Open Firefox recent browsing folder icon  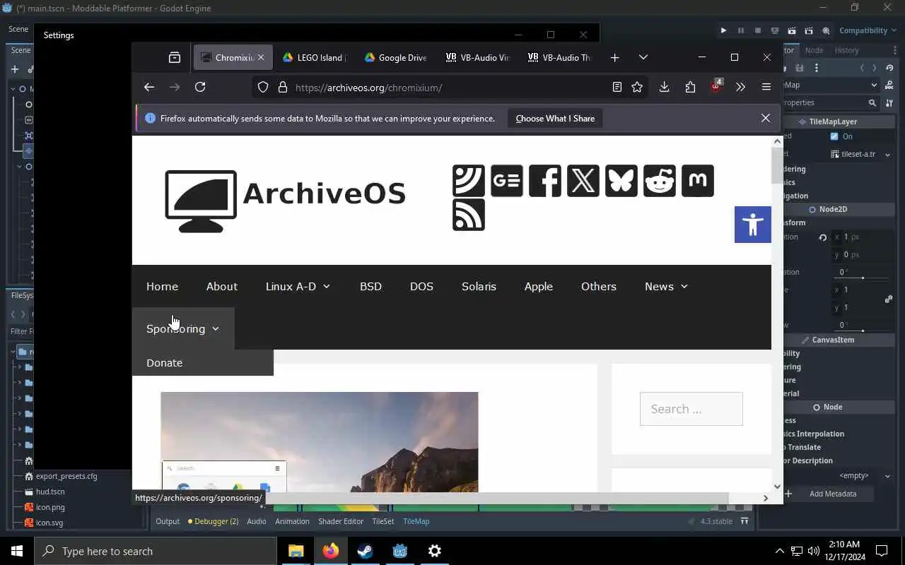[175, 57]
